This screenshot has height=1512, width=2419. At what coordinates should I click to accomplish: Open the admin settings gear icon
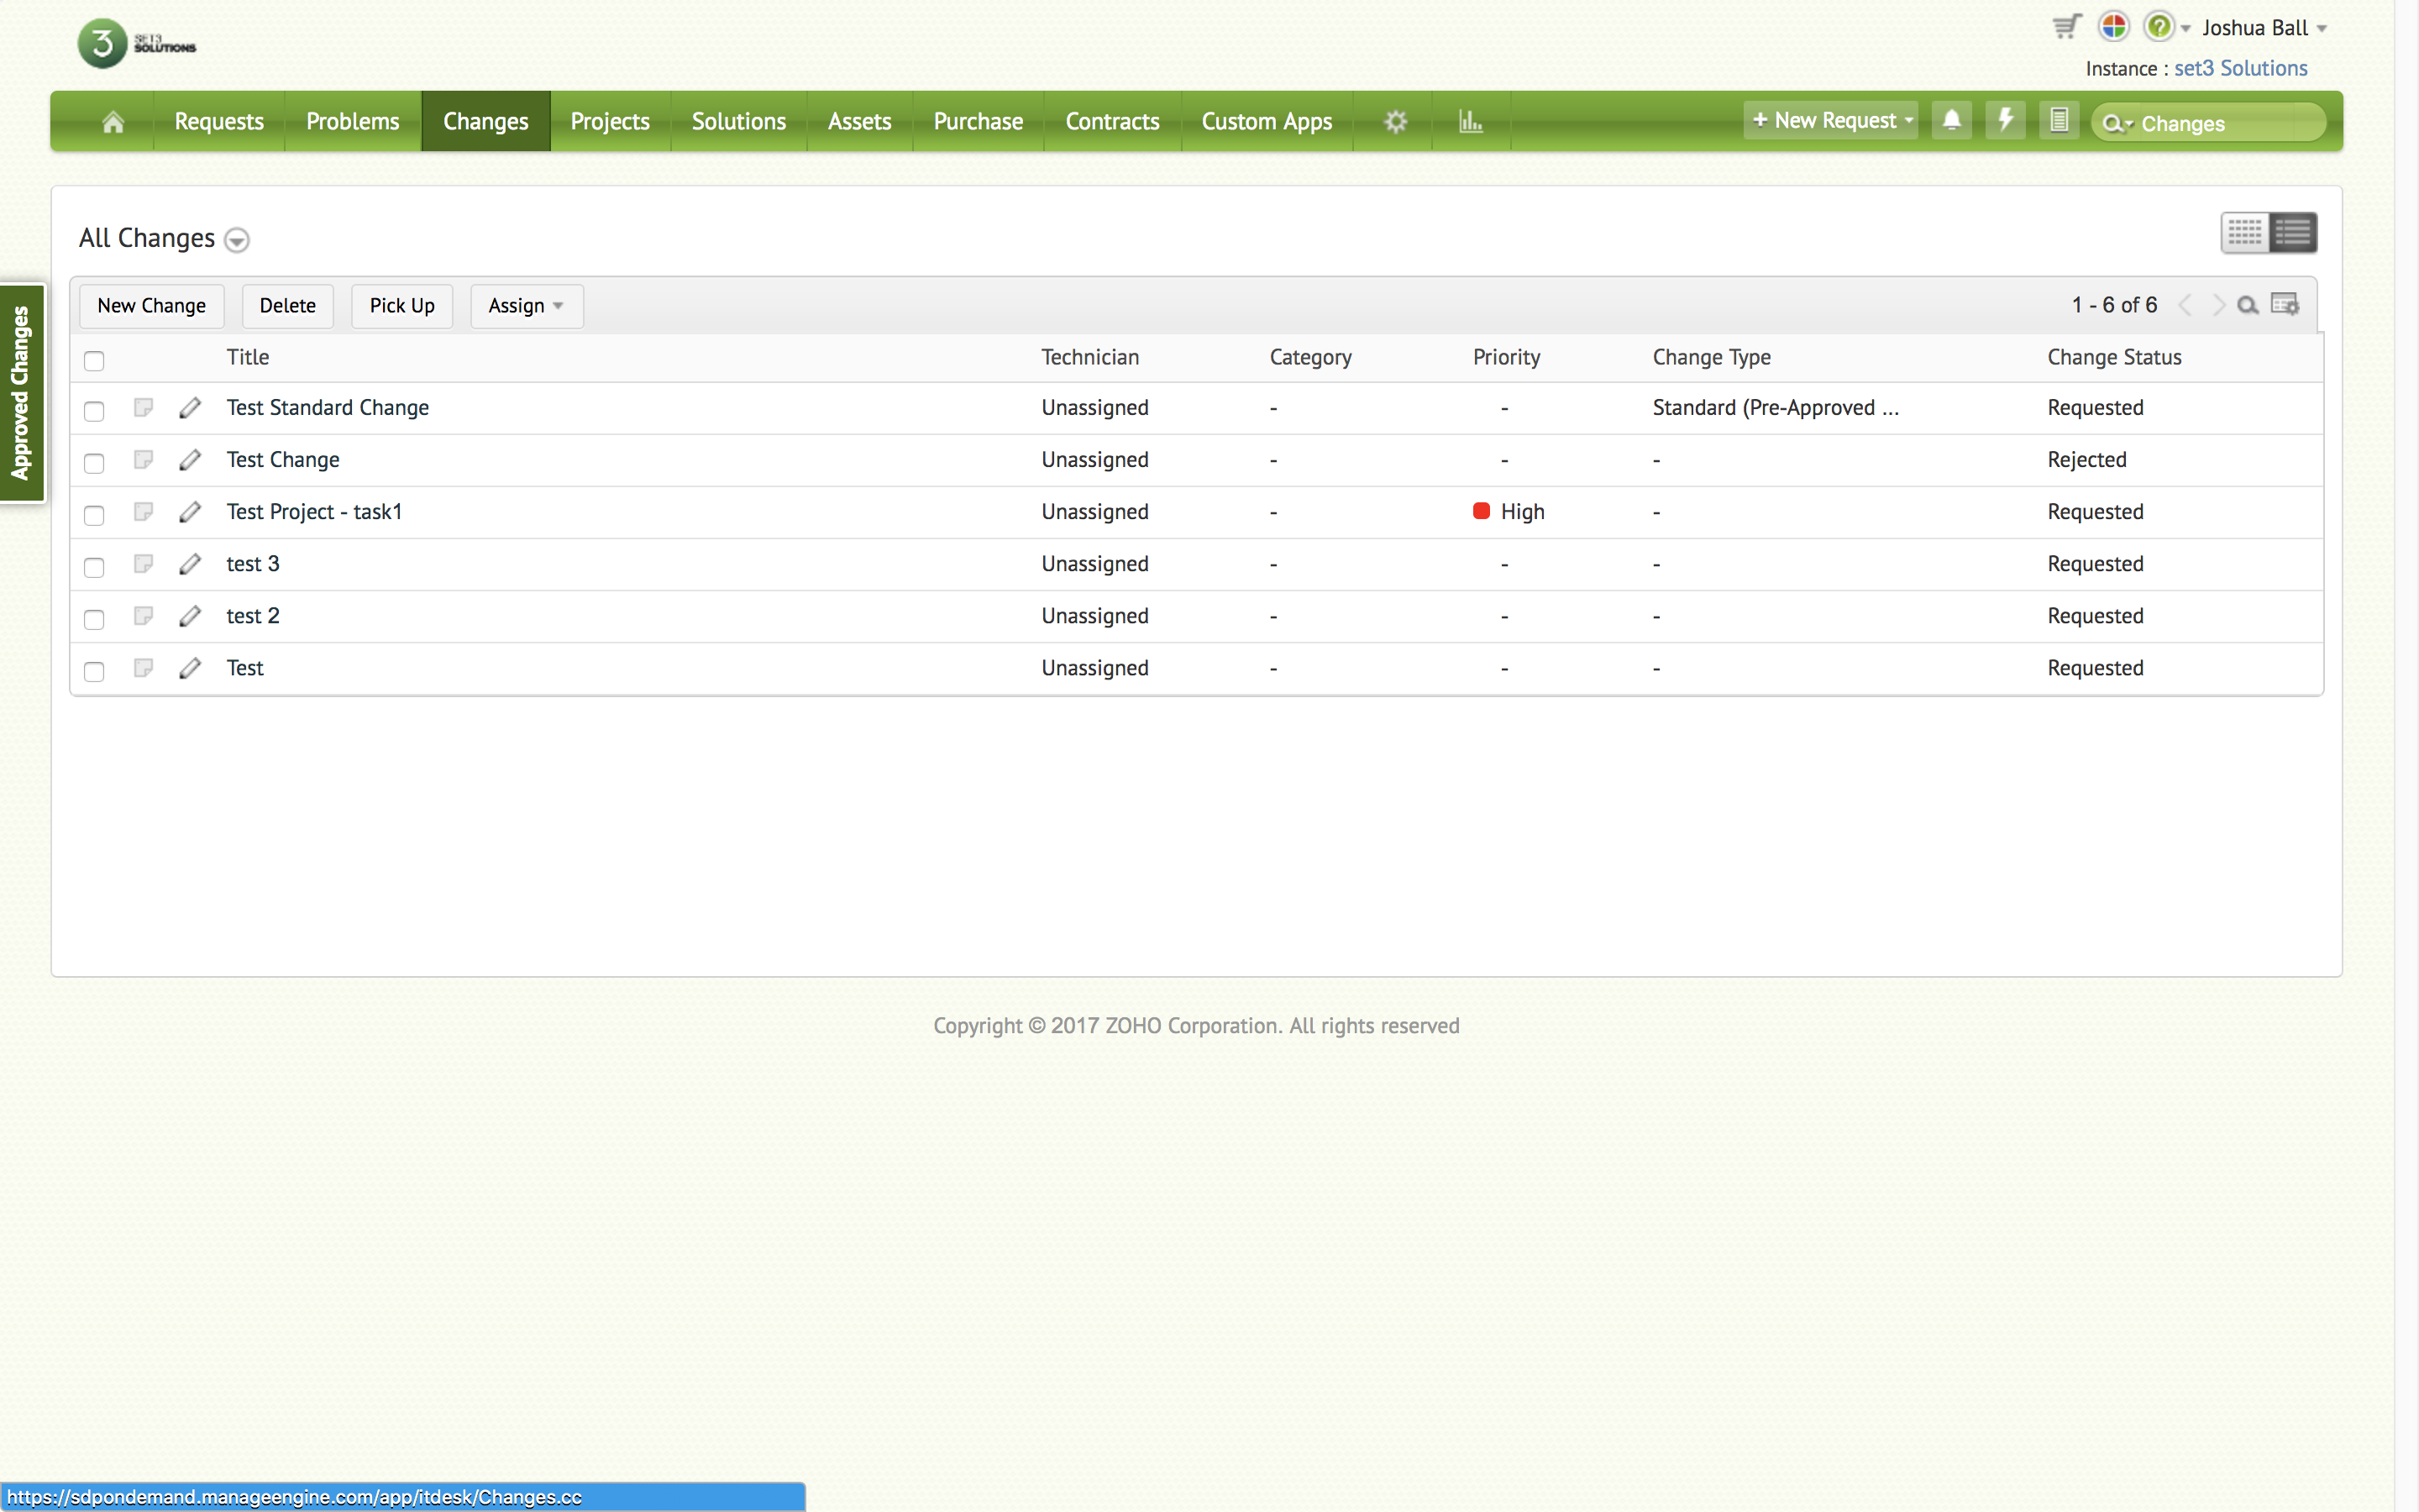click(x=1395, y=122)
